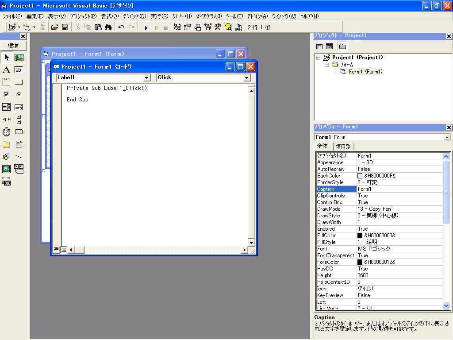Select Form1 (Form1) in the project tree
This screenshot has height=340, width=453.
click(x=365, y=72)
